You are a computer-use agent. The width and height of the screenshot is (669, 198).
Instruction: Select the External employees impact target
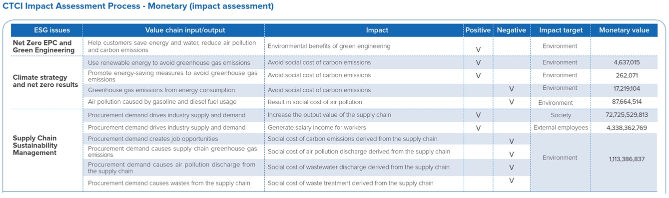point(561,128)
